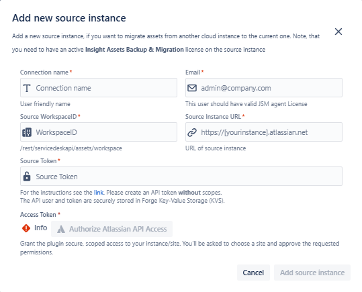The height and width of the screenshot is (292, 362).
Task: Click the red warning diamond icon next to Info
Action: point(26,228)
